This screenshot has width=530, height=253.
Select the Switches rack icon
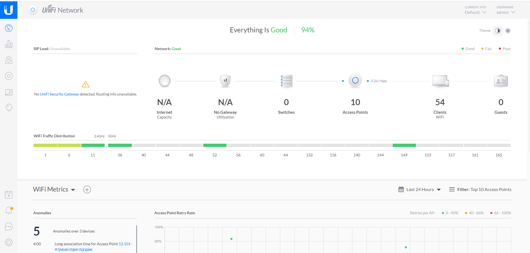point(286,81)
